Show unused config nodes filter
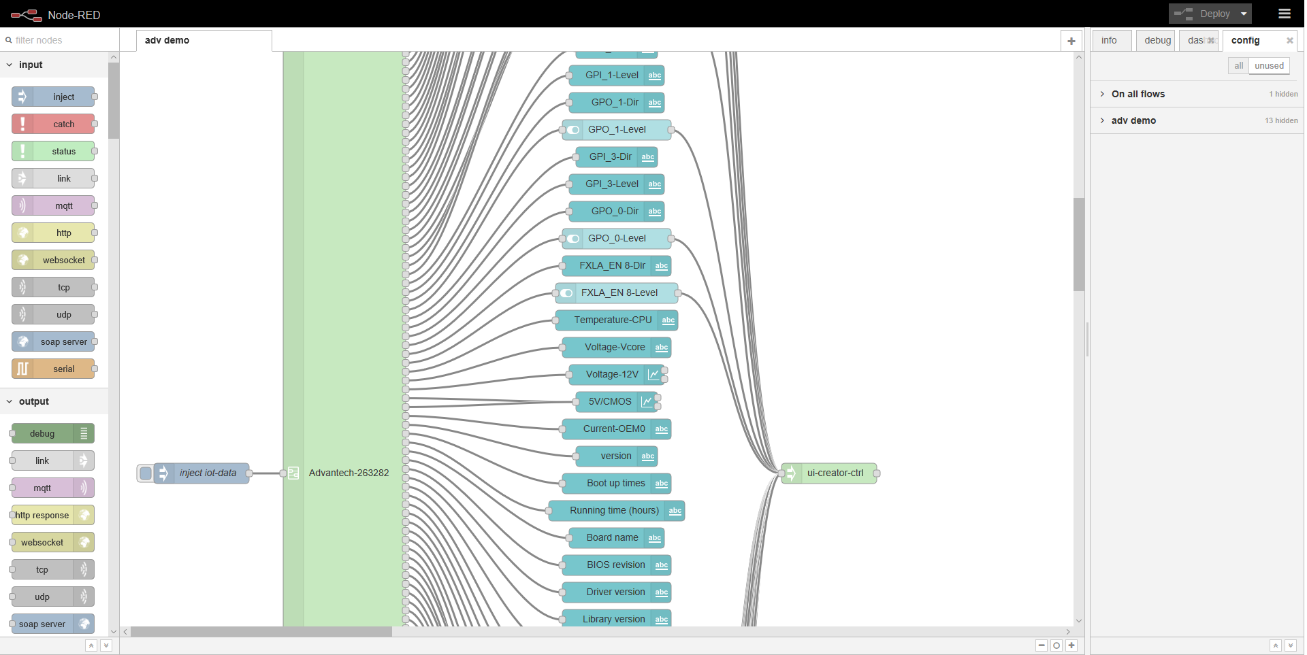This screenshot has height=655, width=1307. point(1269,66)
